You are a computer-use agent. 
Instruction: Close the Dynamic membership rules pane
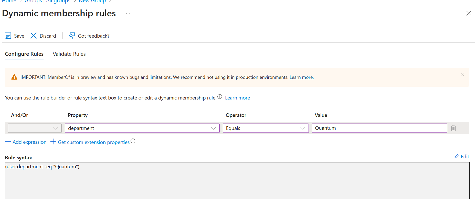(x=469, y=13)
